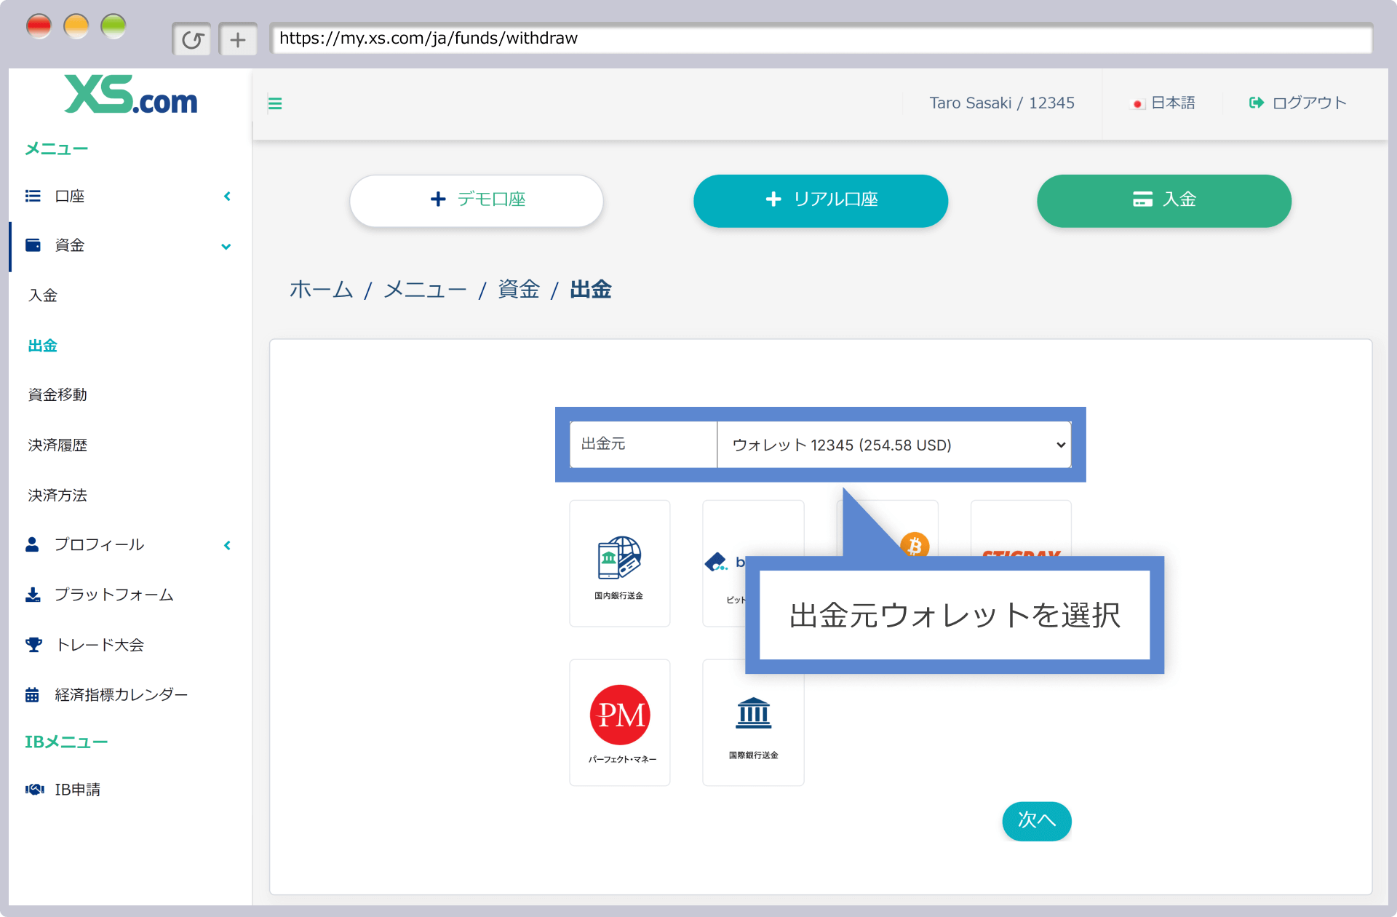1397x917 pixels.
Task: Open the 入金 submenu item
Action: 43,295
